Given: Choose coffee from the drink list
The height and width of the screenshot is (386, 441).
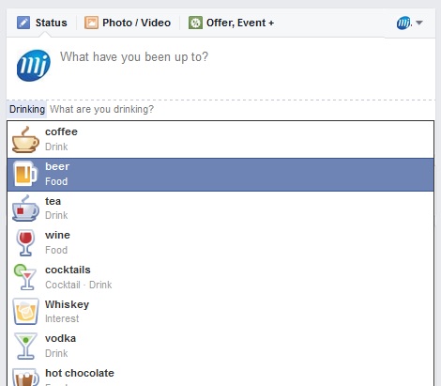Looking at the screenshot, I should click(x=220, y=140).
